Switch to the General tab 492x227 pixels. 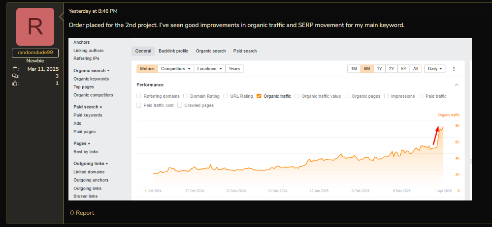click(x=143, y=51)
